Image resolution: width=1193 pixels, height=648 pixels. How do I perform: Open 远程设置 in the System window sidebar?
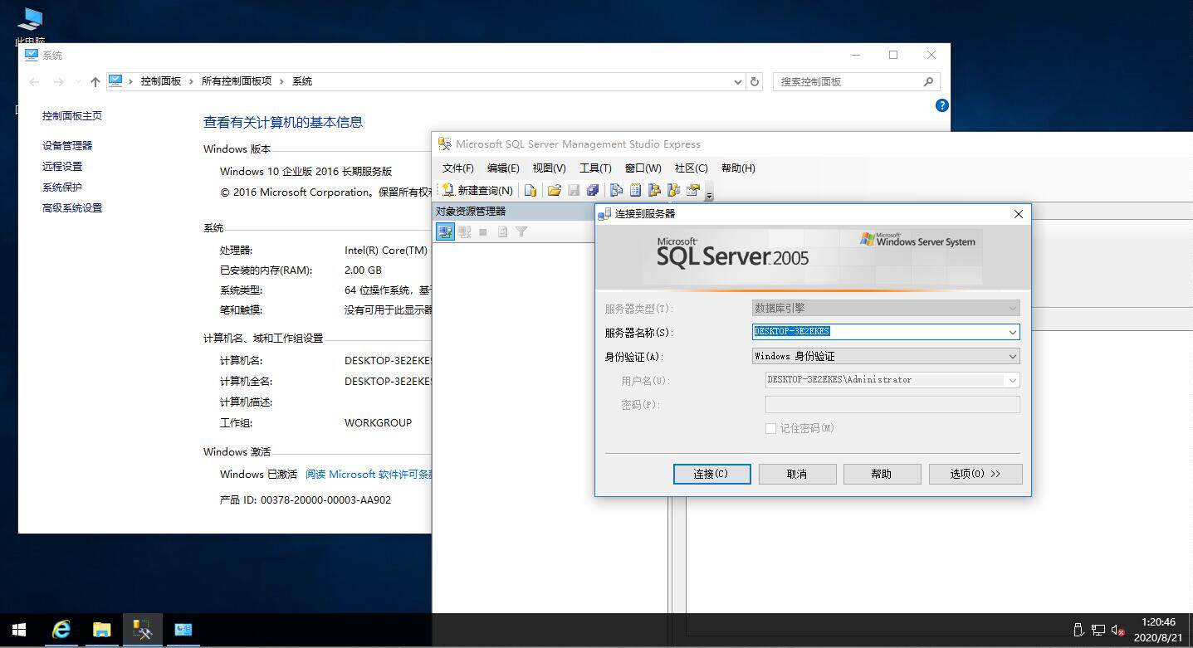point(62,166)
